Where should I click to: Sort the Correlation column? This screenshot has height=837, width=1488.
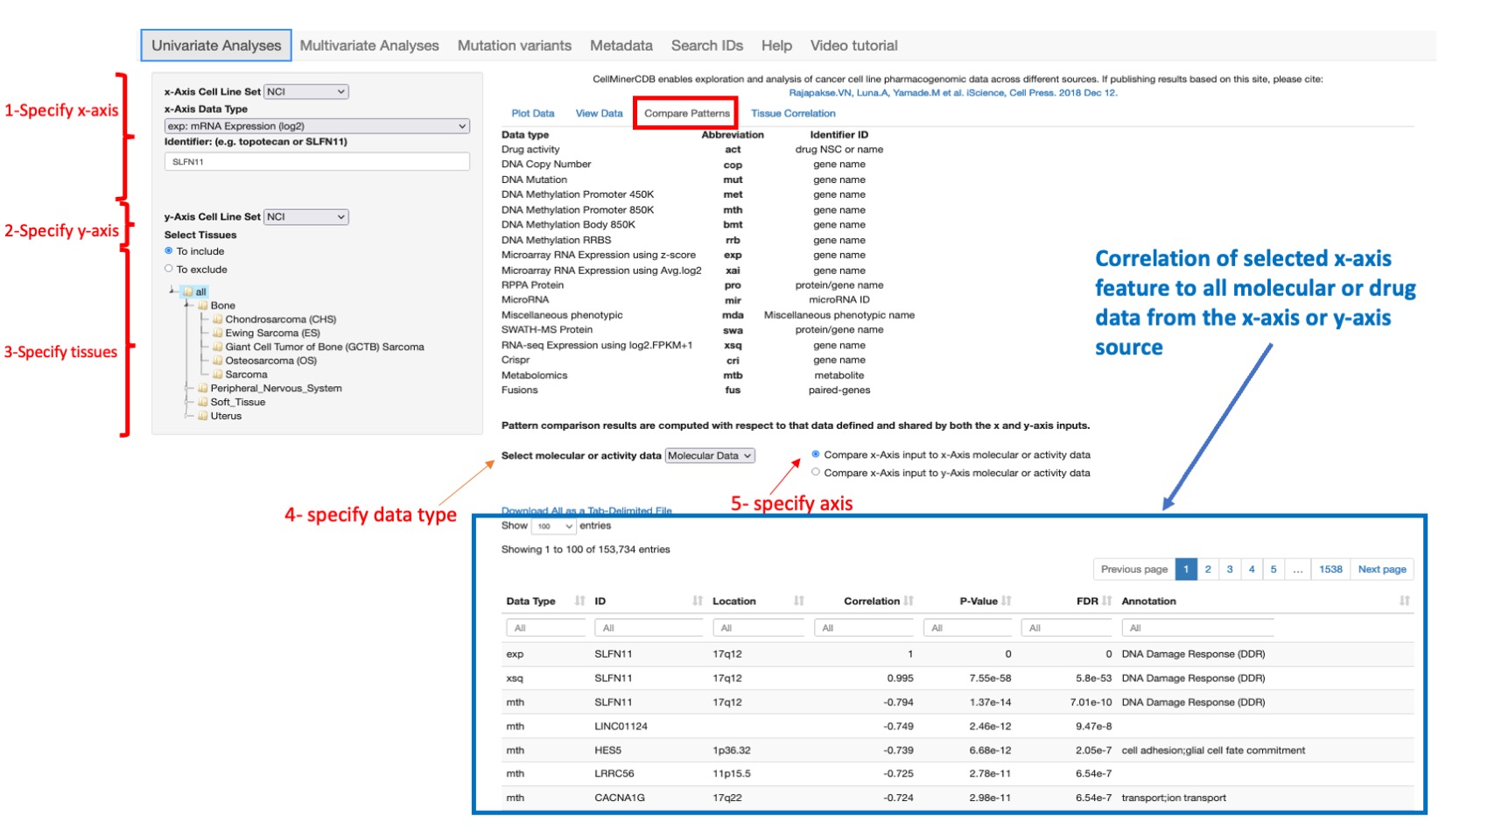(x=907, y=601)
